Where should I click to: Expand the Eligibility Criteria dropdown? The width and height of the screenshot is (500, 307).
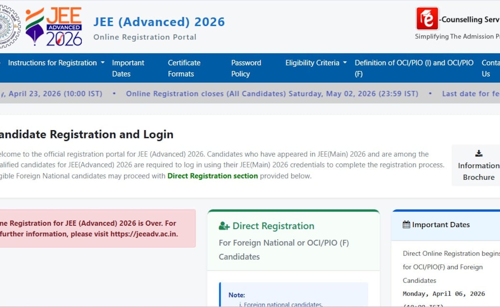point(316,63)
